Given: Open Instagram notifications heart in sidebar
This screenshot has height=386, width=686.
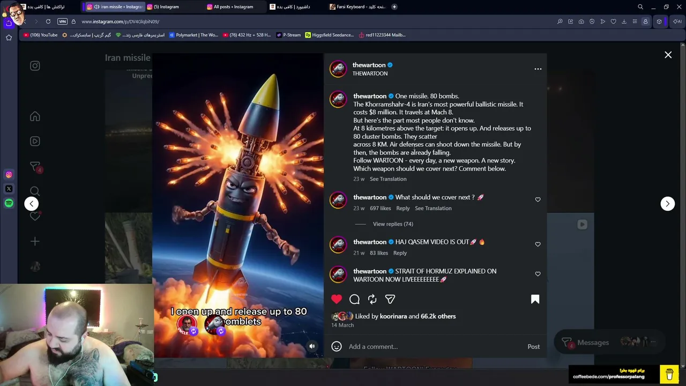Looking at the screenshot, I should [x=35, y=216].
